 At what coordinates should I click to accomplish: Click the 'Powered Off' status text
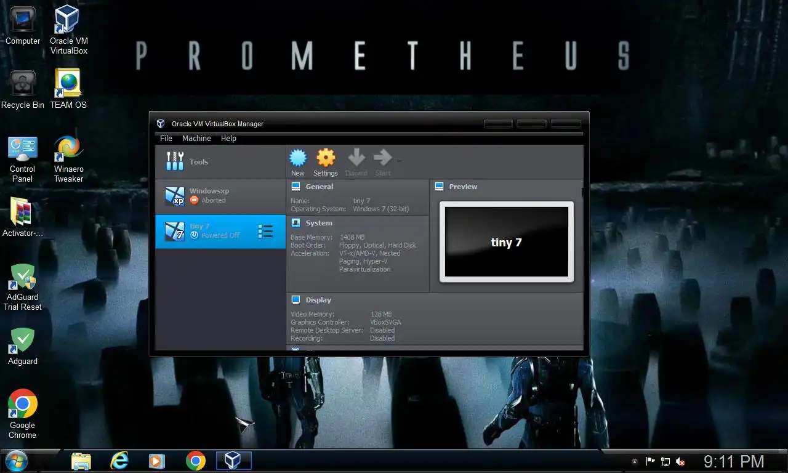[x=220, y=235]
